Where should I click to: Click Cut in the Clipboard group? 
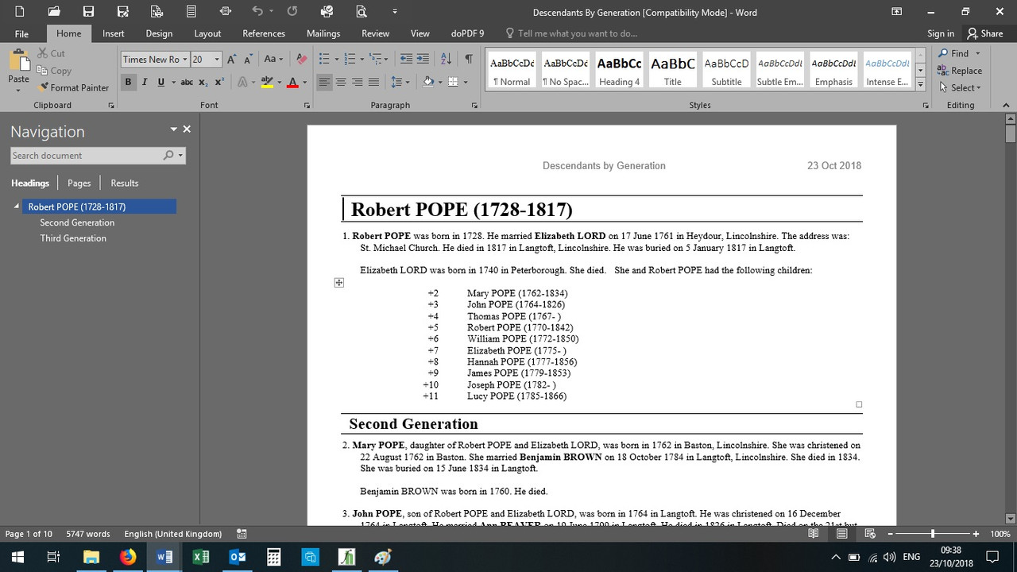pos(52,53)
